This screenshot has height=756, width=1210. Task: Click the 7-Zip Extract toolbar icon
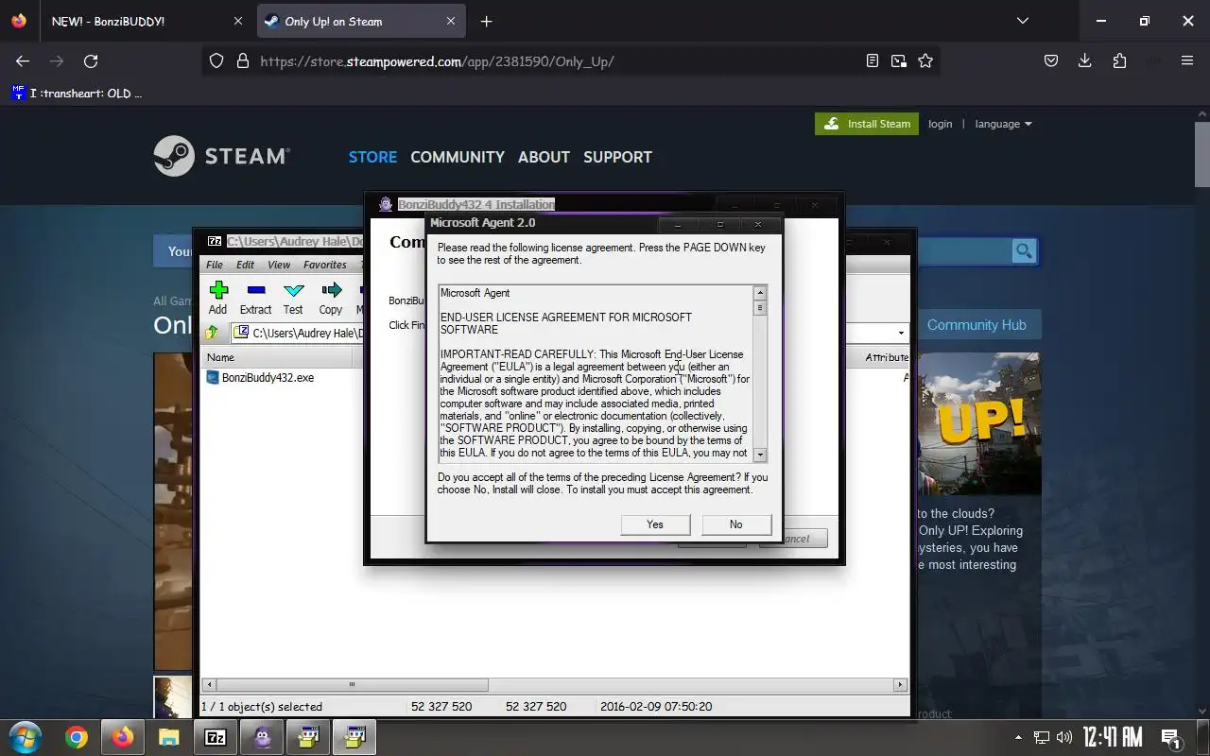(x=255, y=297)
